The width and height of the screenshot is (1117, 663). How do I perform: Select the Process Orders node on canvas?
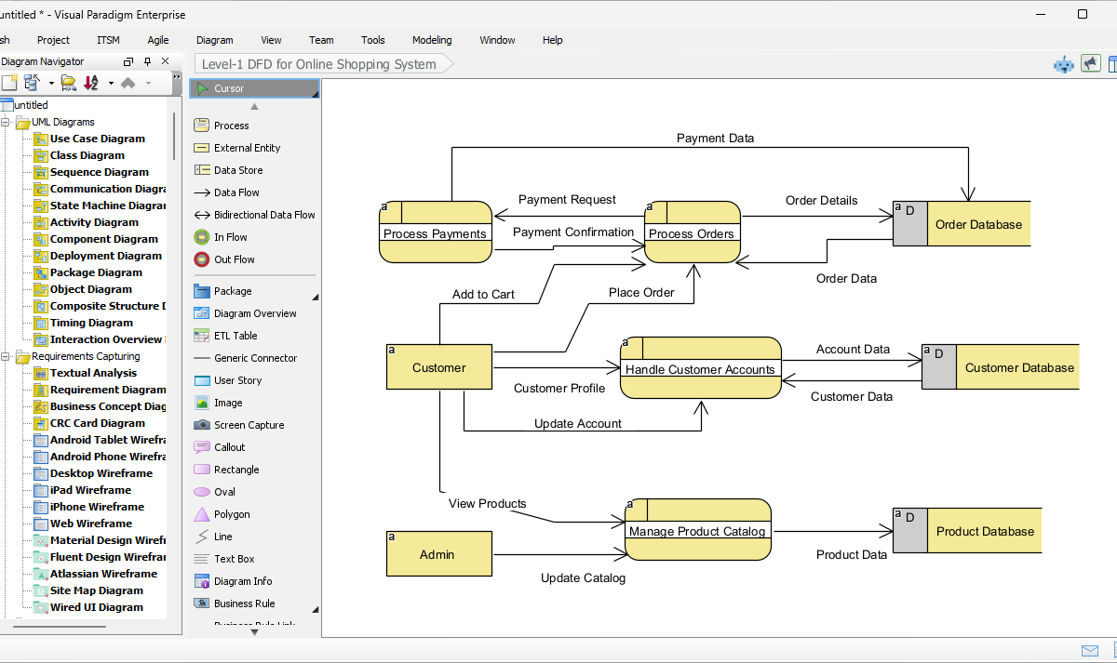click(692, 233)
